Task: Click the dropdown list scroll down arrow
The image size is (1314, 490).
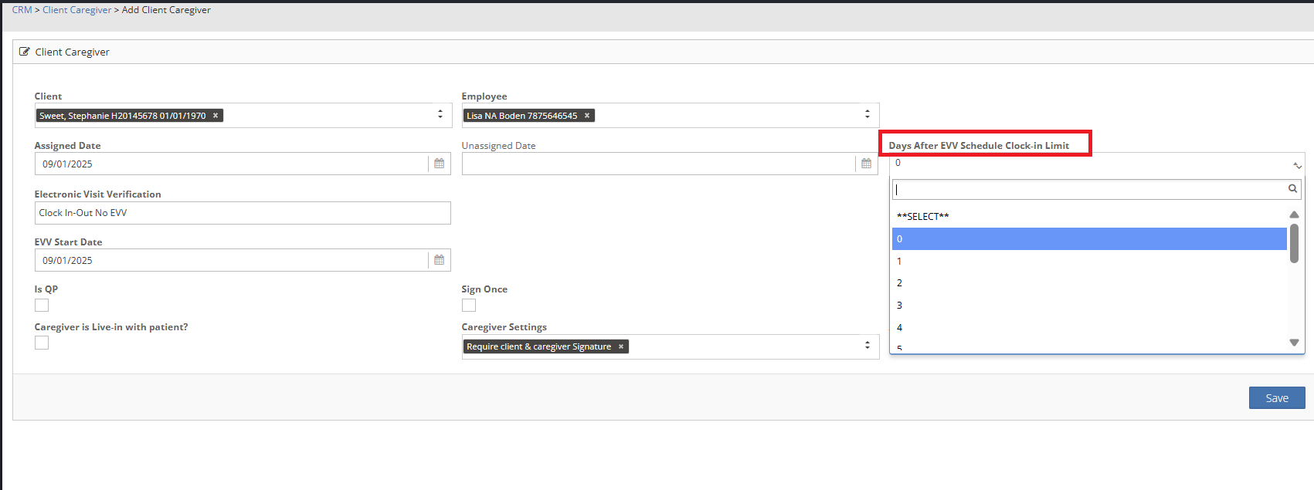Action: (x=1294, y=343)
